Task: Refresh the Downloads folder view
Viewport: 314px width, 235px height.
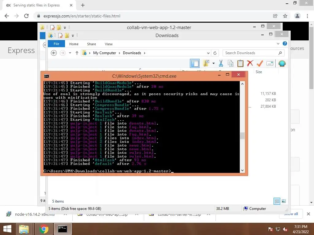Action: (215, 53)
